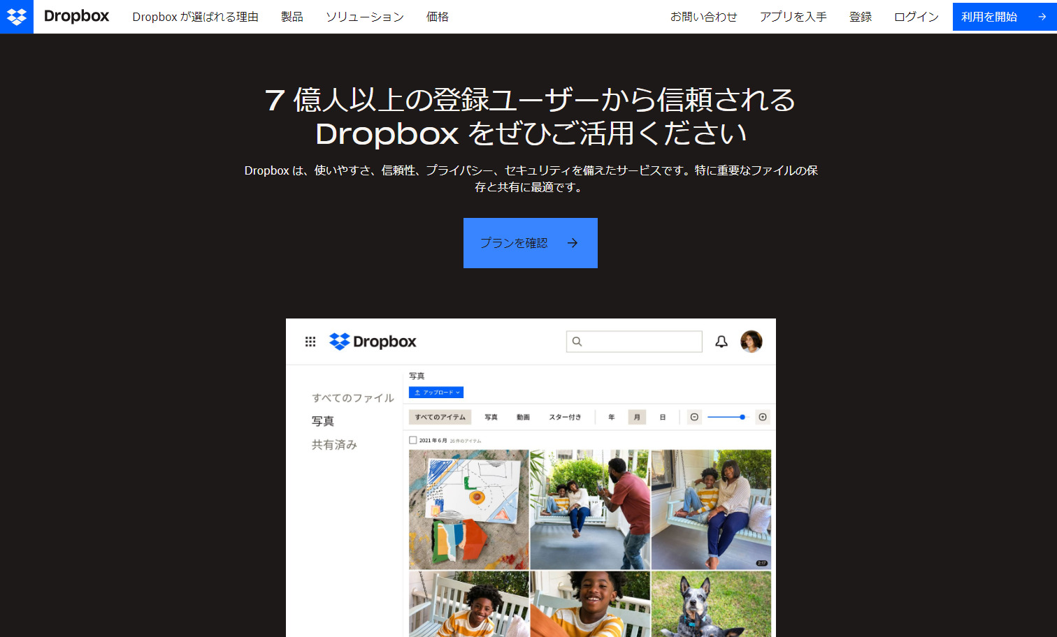Zoom in thumbnails with the plus icon
1057x637 pixels.
(763, 416)
